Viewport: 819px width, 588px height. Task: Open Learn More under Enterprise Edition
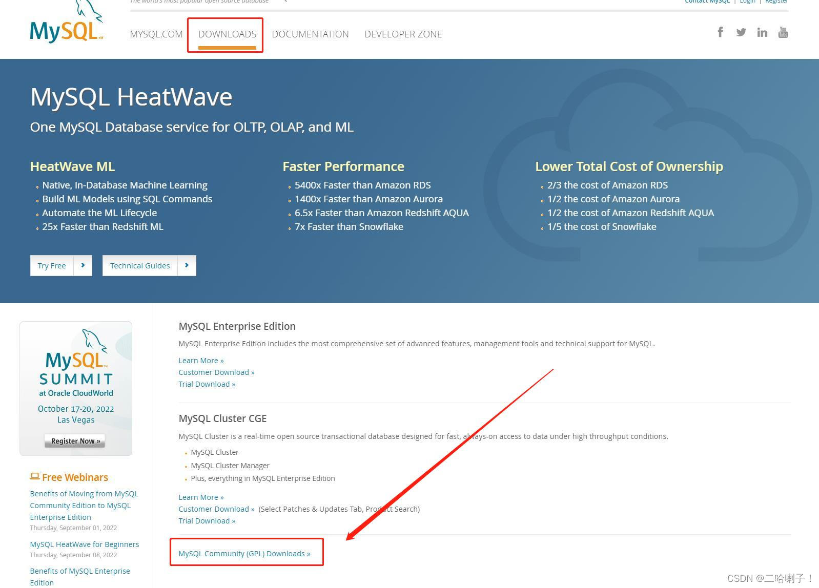[201, 361]
